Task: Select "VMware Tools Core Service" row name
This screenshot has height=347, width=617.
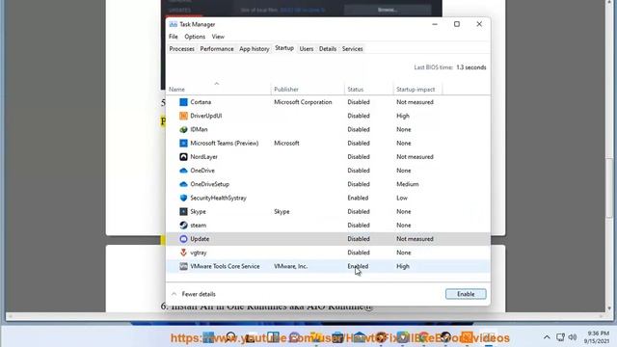Action: click(225, 266)
